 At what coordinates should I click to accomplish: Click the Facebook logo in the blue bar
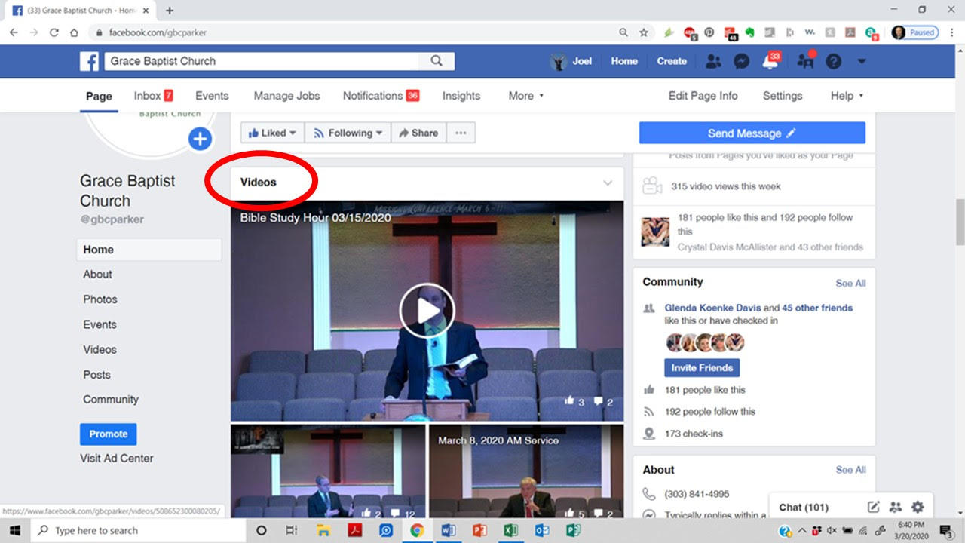point(89,61)
